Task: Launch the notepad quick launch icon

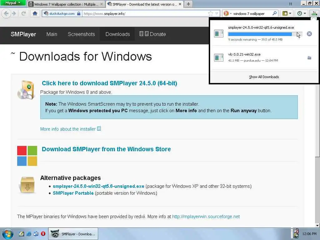Action: 21,234
